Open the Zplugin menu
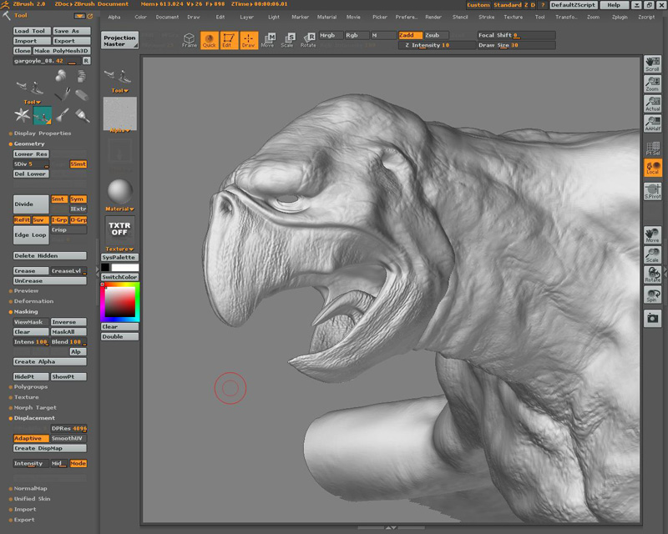 [x=620, y=17]
